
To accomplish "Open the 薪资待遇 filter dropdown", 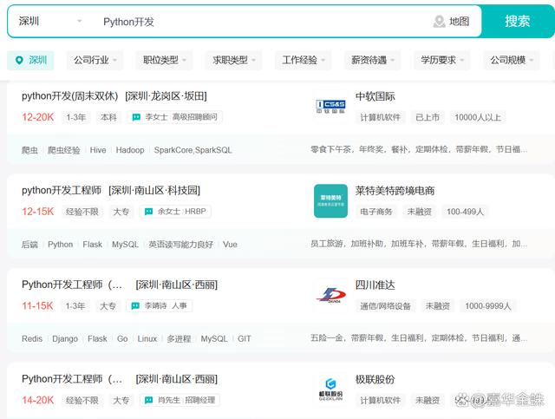I will 375,61.
